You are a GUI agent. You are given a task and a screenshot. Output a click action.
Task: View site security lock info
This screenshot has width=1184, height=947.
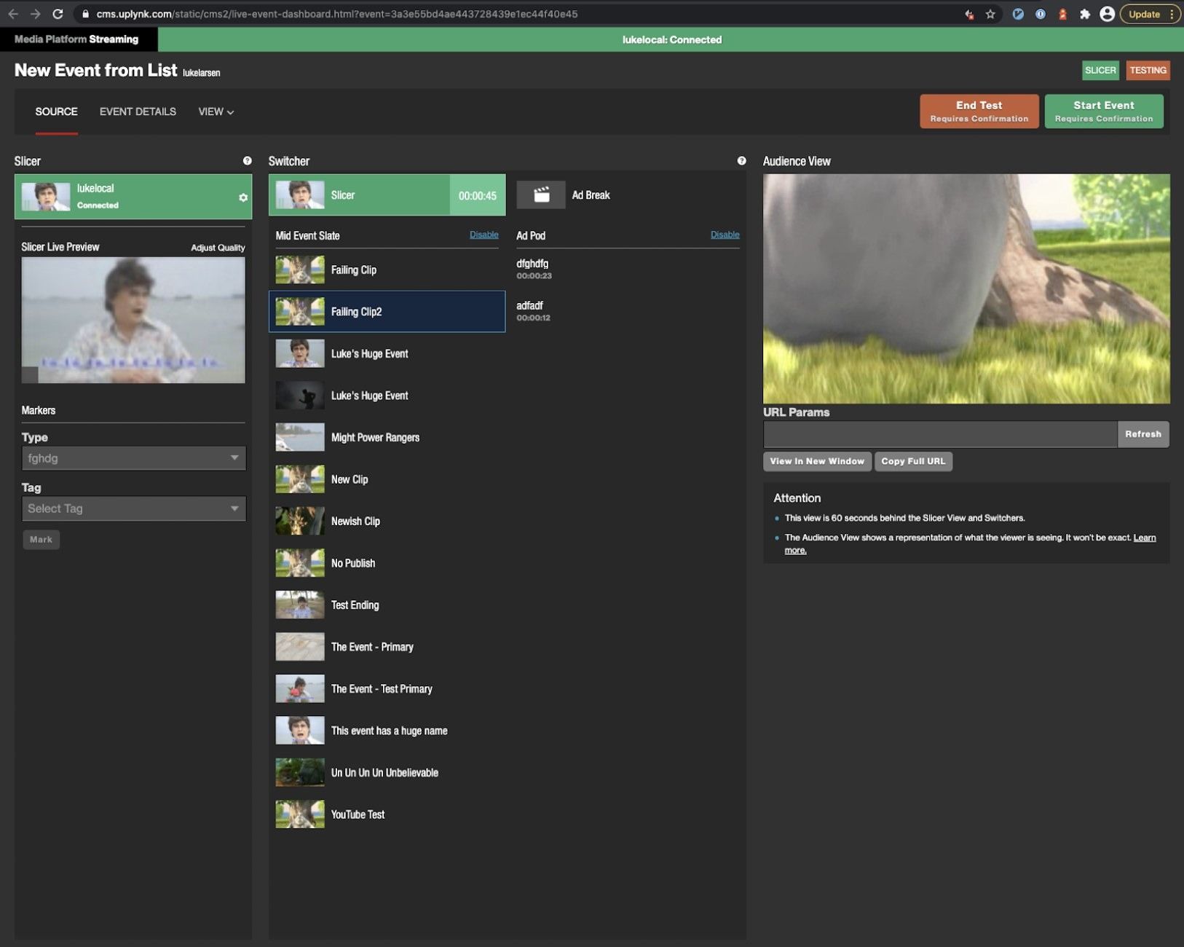(85, 14)
